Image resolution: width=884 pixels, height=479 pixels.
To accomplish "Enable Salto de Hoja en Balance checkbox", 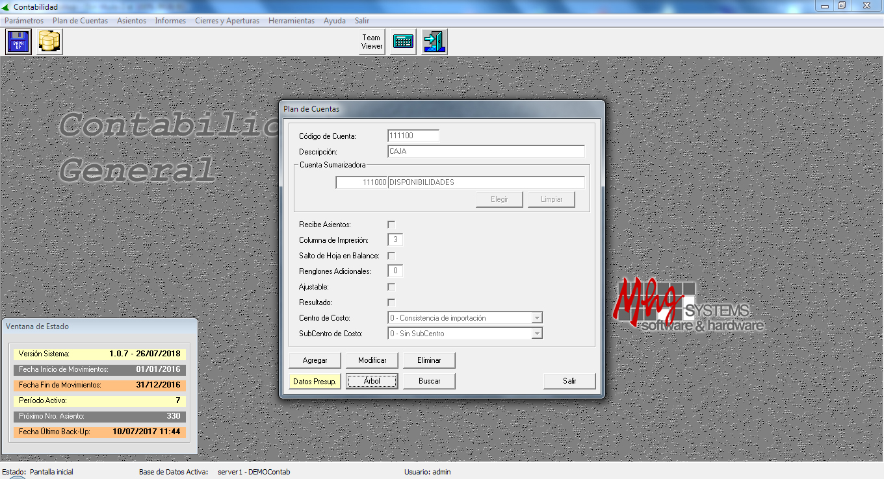I will tap(391, 256).
